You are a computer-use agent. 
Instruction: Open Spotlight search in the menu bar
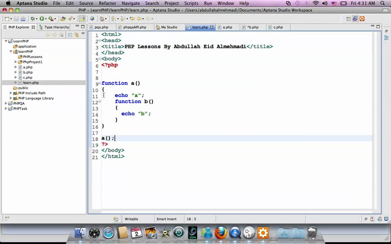click(383, 3)
